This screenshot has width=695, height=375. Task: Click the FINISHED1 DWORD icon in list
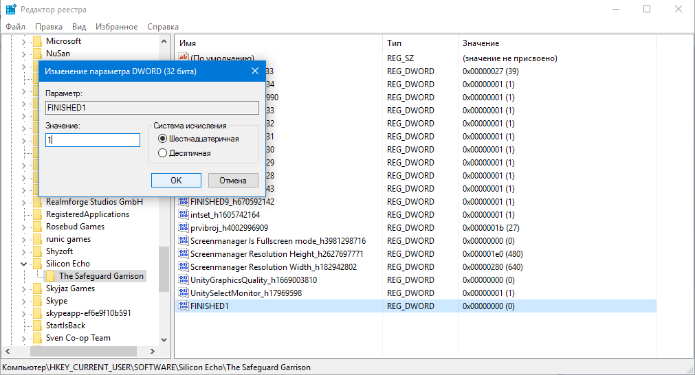(x=184, y=306)
